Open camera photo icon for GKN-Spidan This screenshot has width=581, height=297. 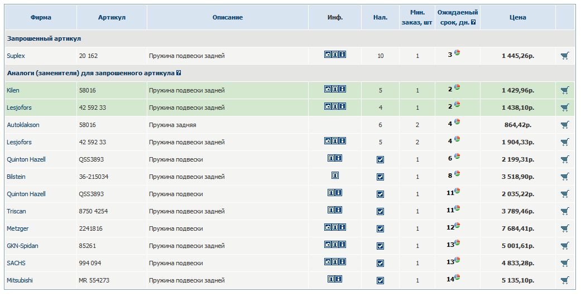pyautogui.click(x=328, y=245)
